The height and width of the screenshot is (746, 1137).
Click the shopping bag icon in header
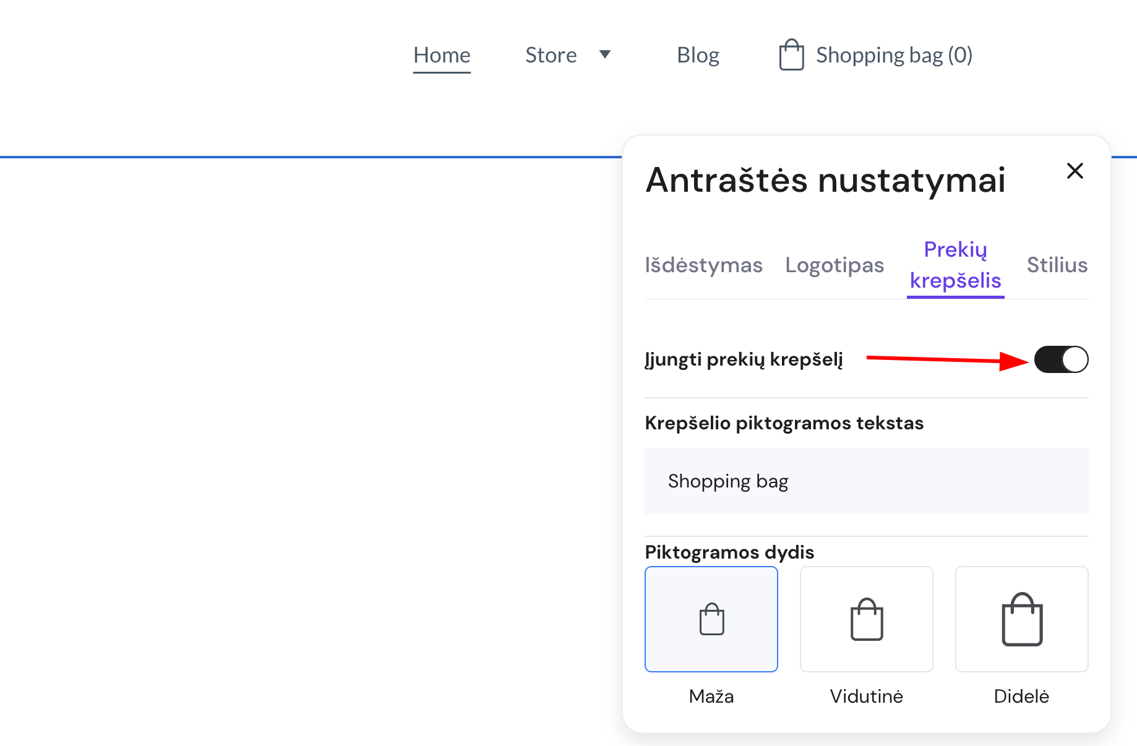pos(791,55)
